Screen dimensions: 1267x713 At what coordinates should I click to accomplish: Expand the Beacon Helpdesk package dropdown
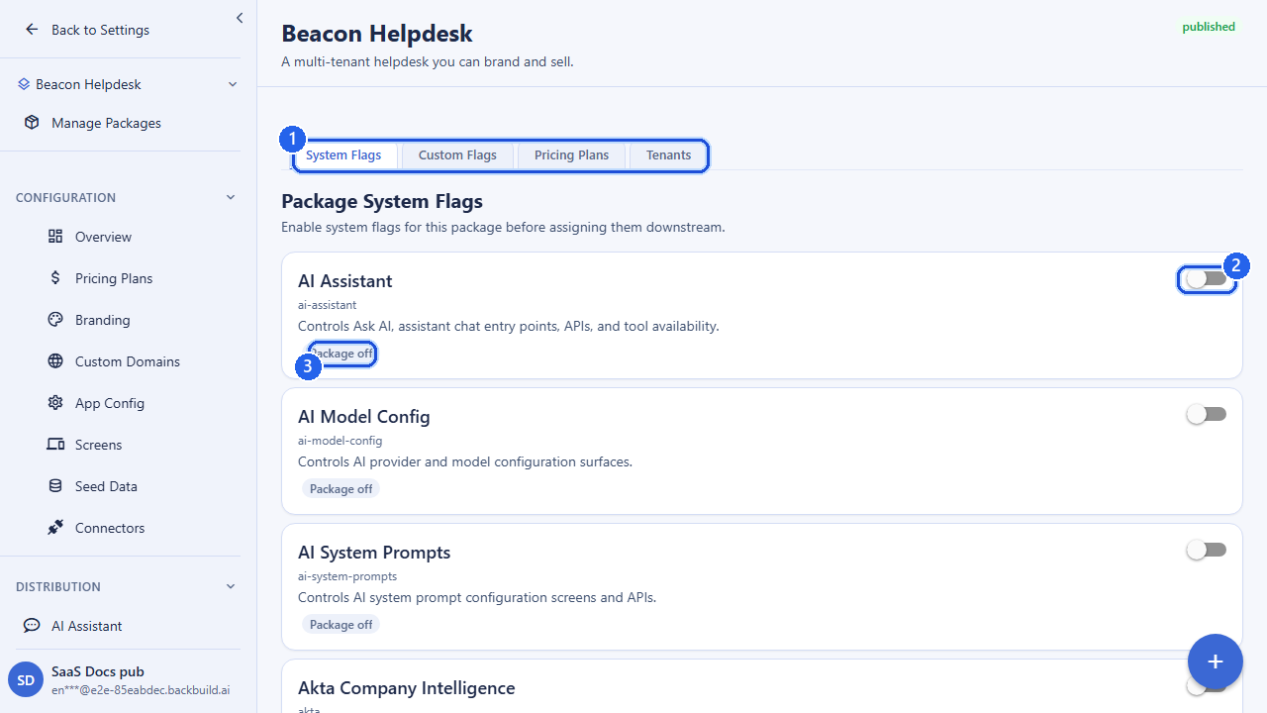(233, 84)
